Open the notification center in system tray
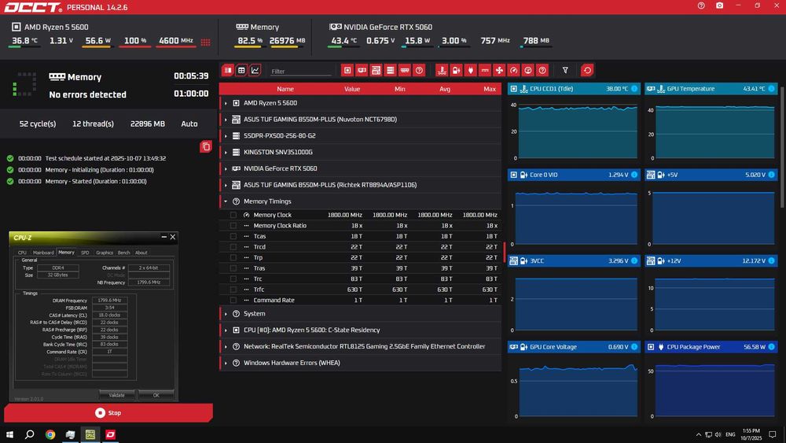786x443 pixels. (x=773, y=434)
